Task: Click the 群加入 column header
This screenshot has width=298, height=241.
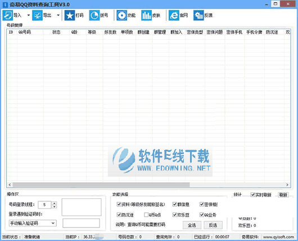Action: pos(177,32)
